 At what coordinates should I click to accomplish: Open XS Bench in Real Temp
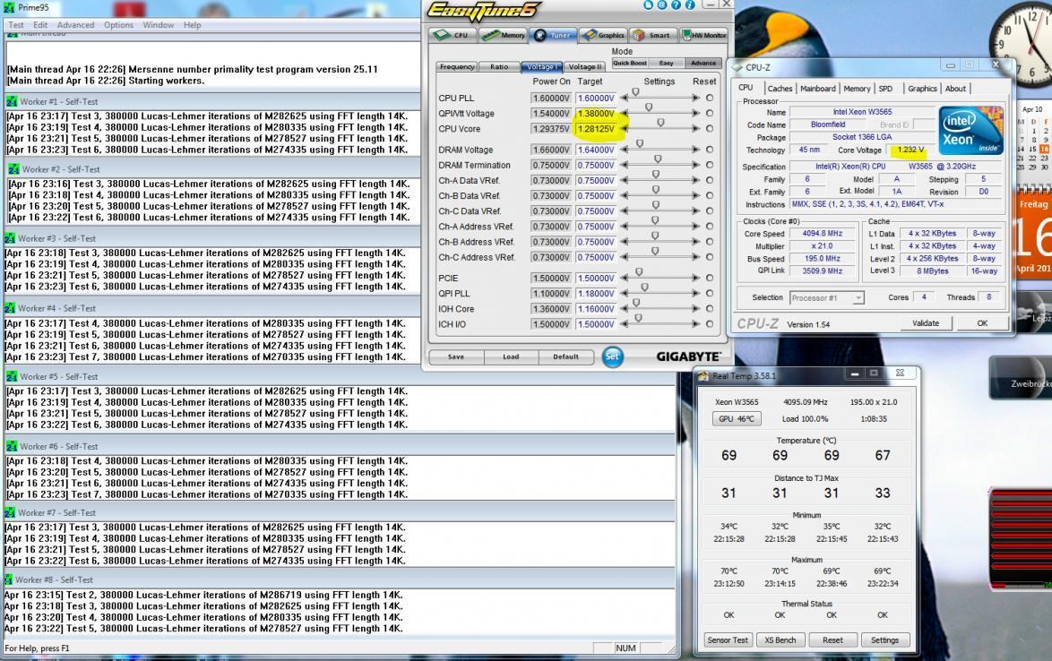[x=780, y=640]
